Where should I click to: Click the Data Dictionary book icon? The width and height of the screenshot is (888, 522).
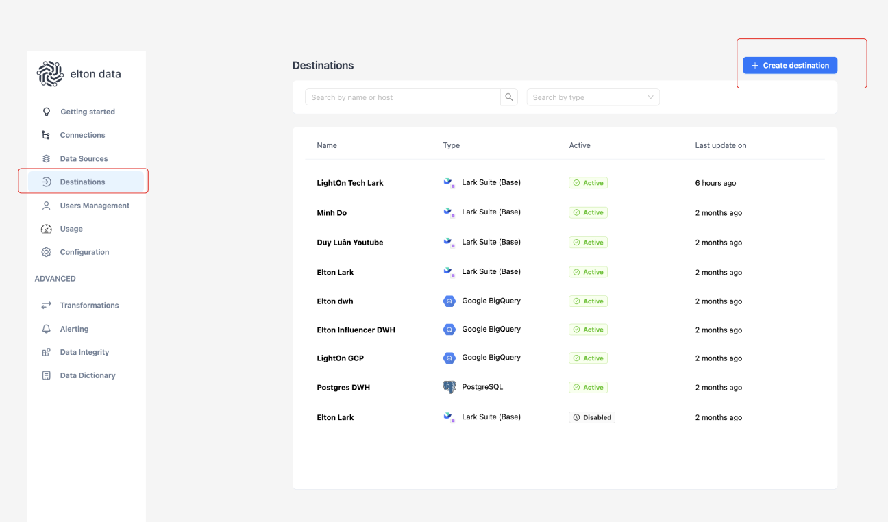point(46,375)
